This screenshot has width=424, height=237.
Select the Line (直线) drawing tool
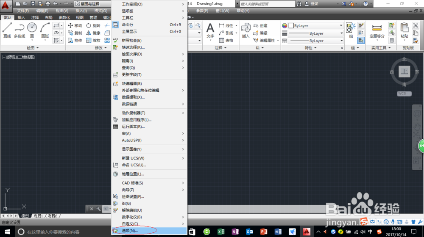(7, 30)
